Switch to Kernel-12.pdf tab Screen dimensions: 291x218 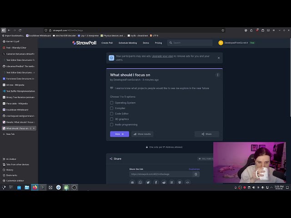[19, 41]
